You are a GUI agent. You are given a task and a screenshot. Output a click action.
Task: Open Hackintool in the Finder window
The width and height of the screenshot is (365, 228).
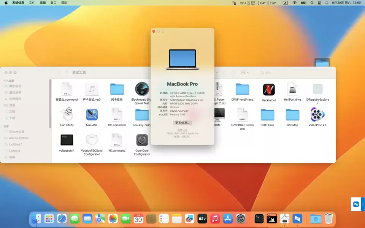[x=269, y=90]
